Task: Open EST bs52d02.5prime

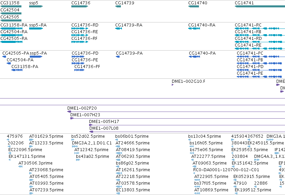Action: [73, 140]
